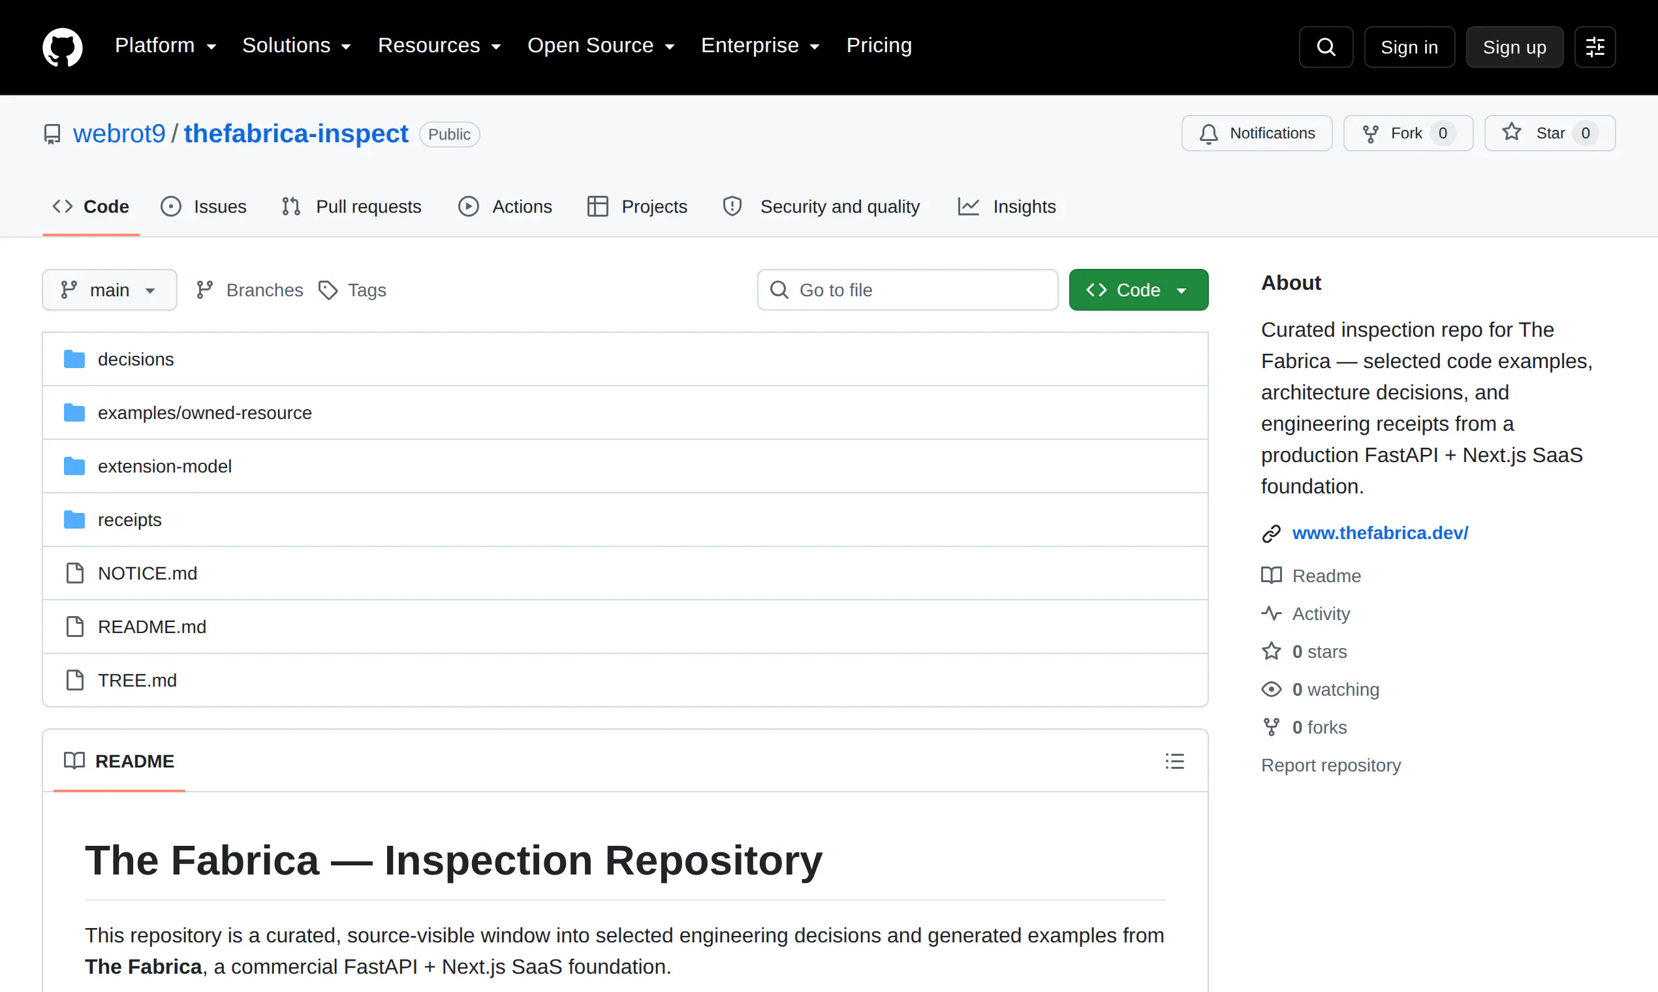This screenshot has width=1658, height=992.
Task: Focus the Go to file search field
Action: pyautogui.click(x=907, y=290)
